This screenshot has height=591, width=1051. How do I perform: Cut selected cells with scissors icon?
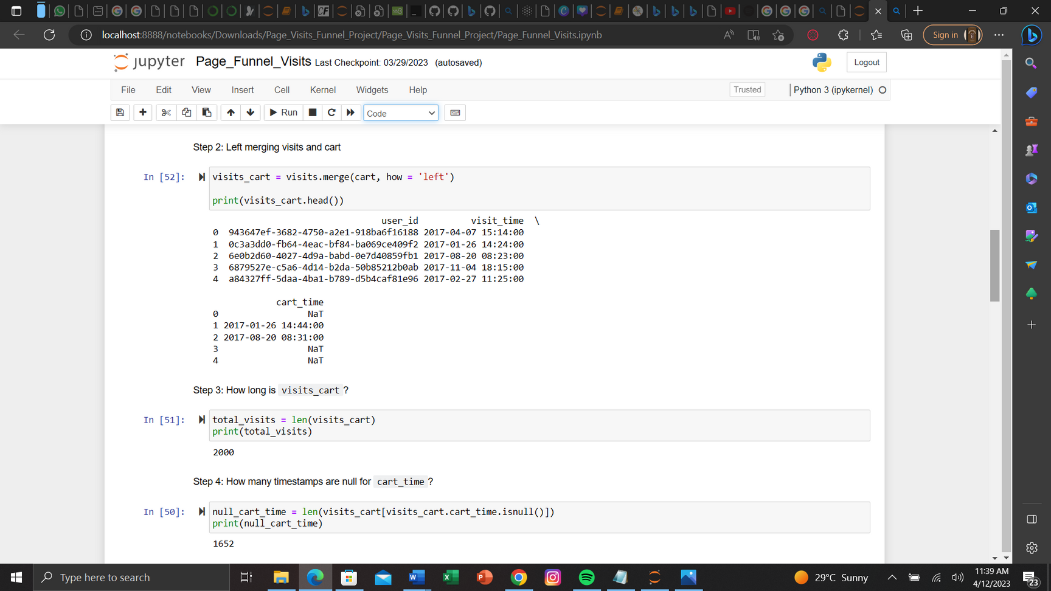pos(165,112)
